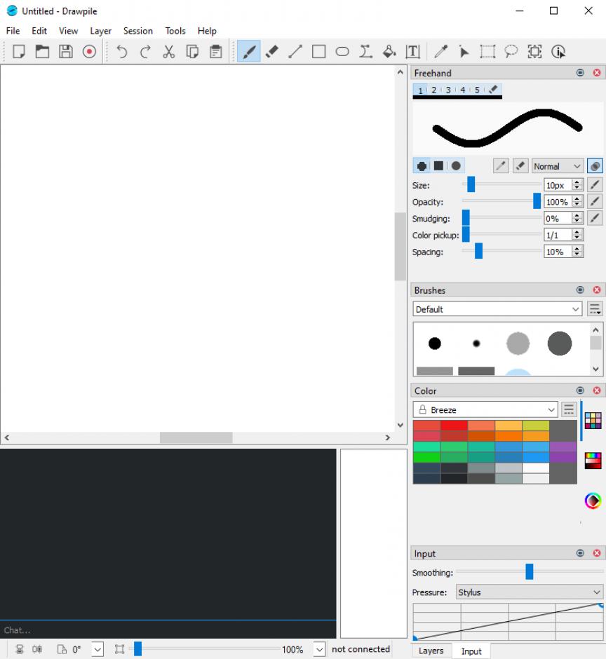Click the Undo arrow icon
The image size is (606, 659).
click(122, 51)
